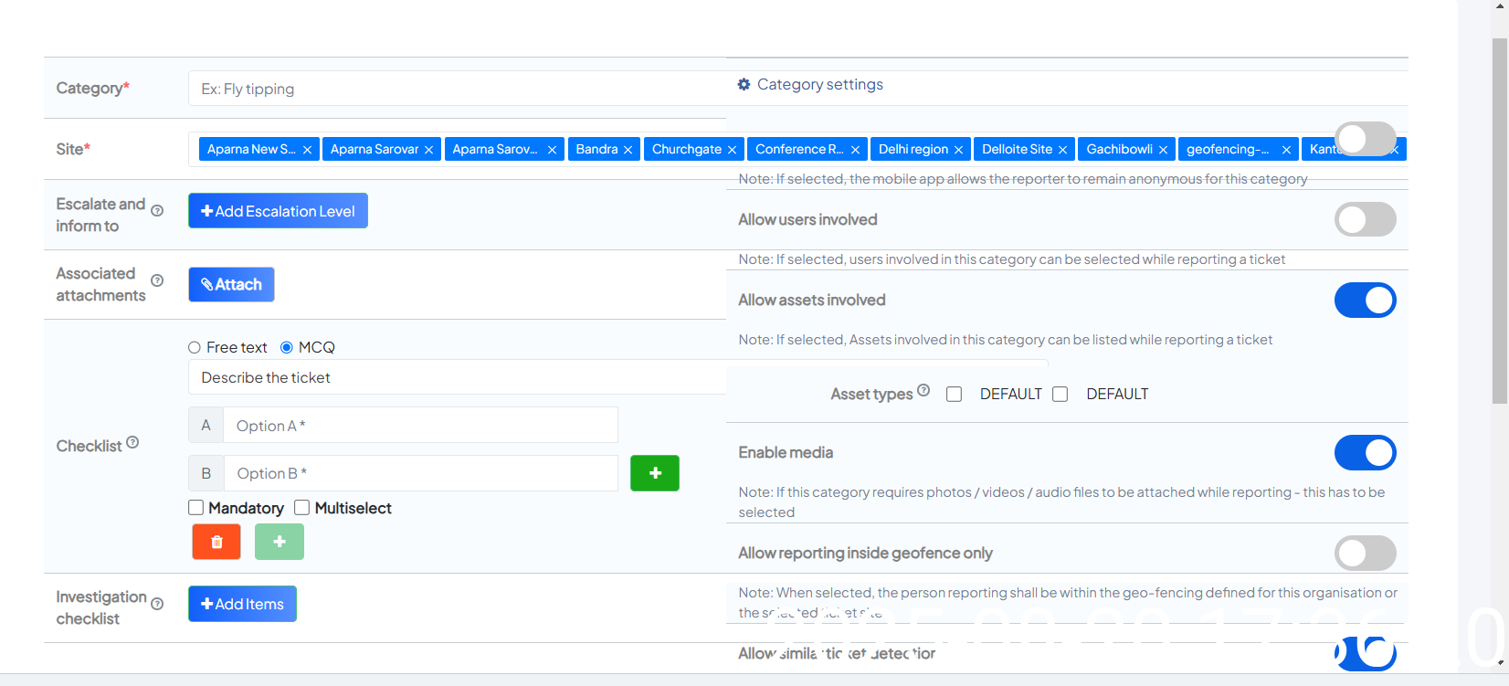Click the Add Escalation Level button

pyautogui.click(x=278, y=211)
